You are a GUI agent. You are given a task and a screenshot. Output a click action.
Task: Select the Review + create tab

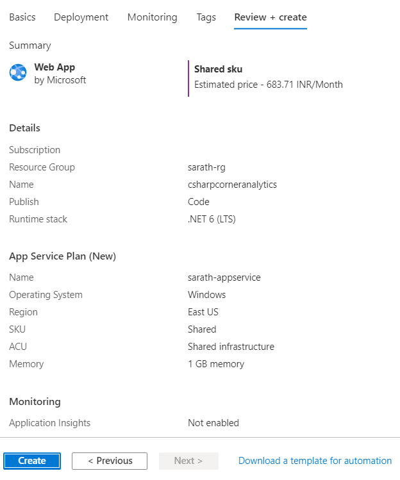coord(271,17)
